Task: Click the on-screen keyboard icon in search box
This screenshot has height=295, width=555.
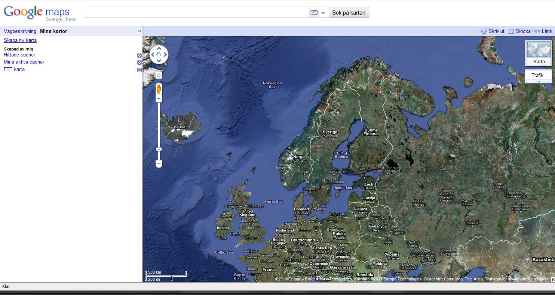Action: [x=314, y=12]
